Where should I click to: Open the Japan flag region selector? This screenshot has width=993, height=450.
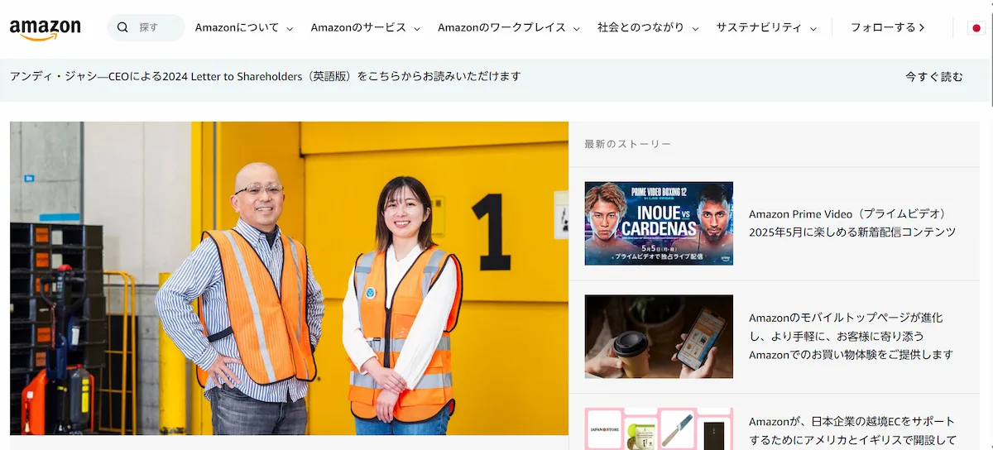click(976, 28)
